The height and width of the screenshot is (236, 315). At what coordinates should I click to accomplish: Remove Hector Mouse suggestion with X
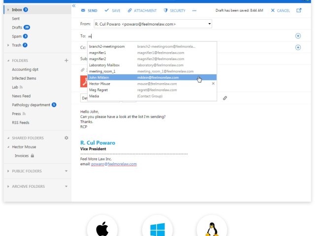pyautogui.click(x=213, y=84)
